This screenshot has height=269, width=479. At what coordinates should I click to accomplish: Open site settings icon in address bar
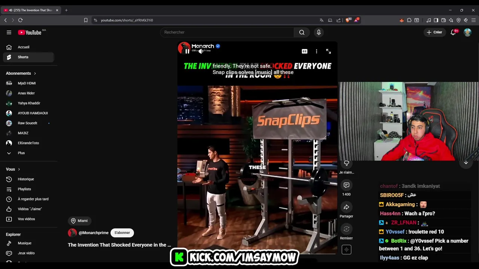click(x=95, y=20)
